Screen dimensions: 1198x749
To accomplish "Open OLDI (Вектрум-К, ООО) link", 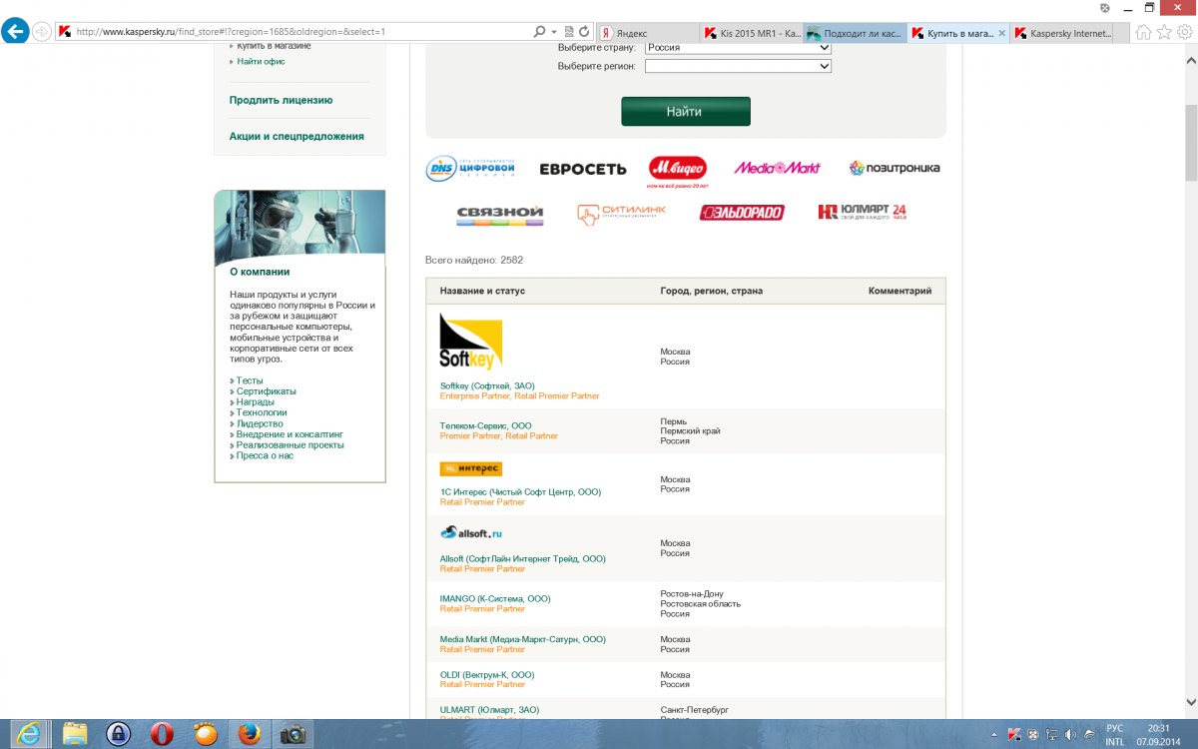I will (x=487, y=674).
